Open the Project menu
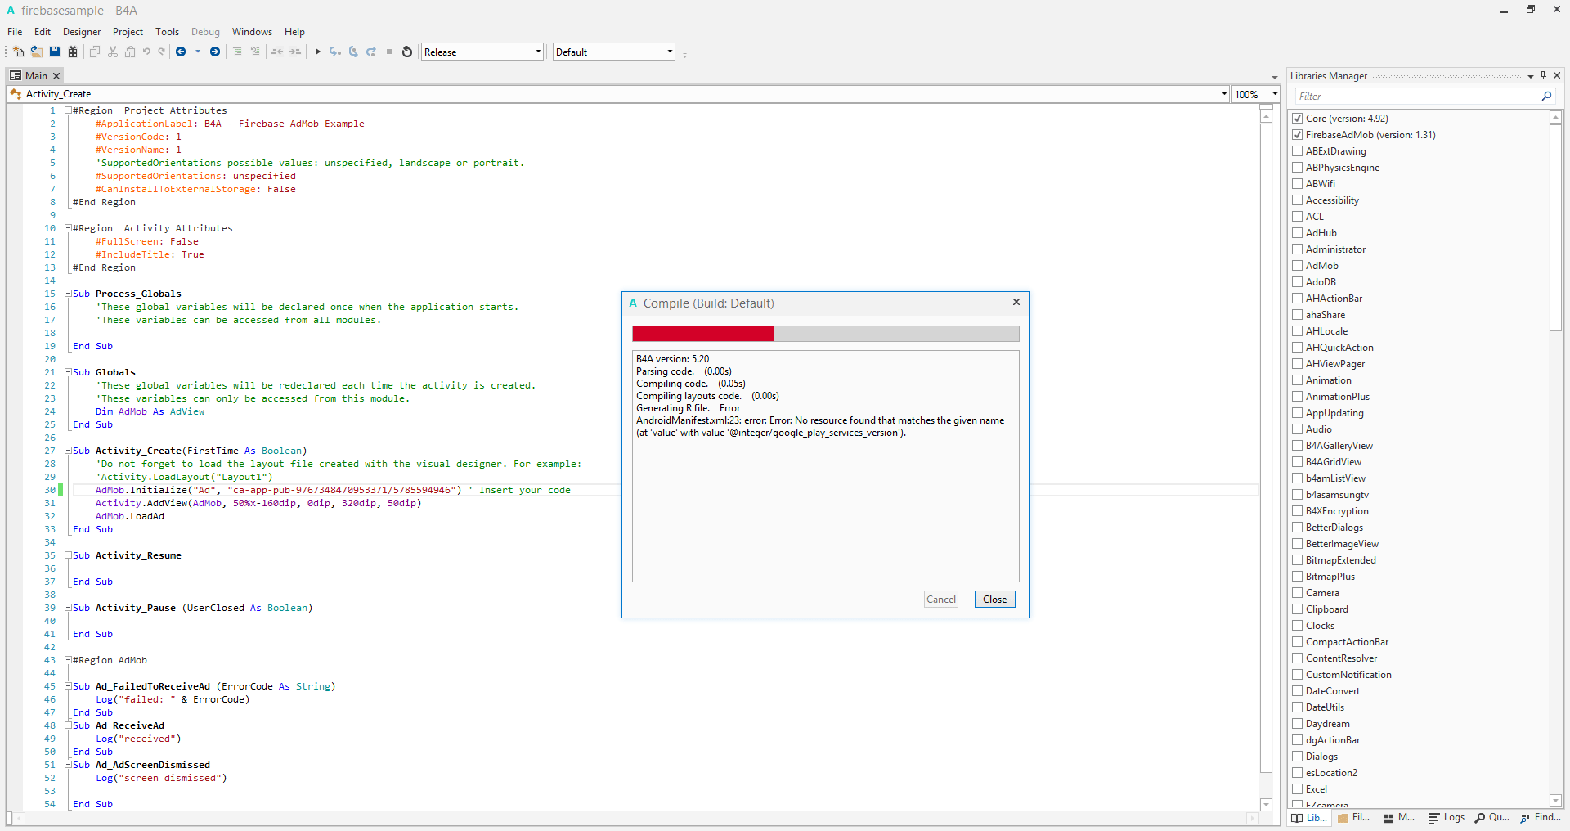 point(128,32)
